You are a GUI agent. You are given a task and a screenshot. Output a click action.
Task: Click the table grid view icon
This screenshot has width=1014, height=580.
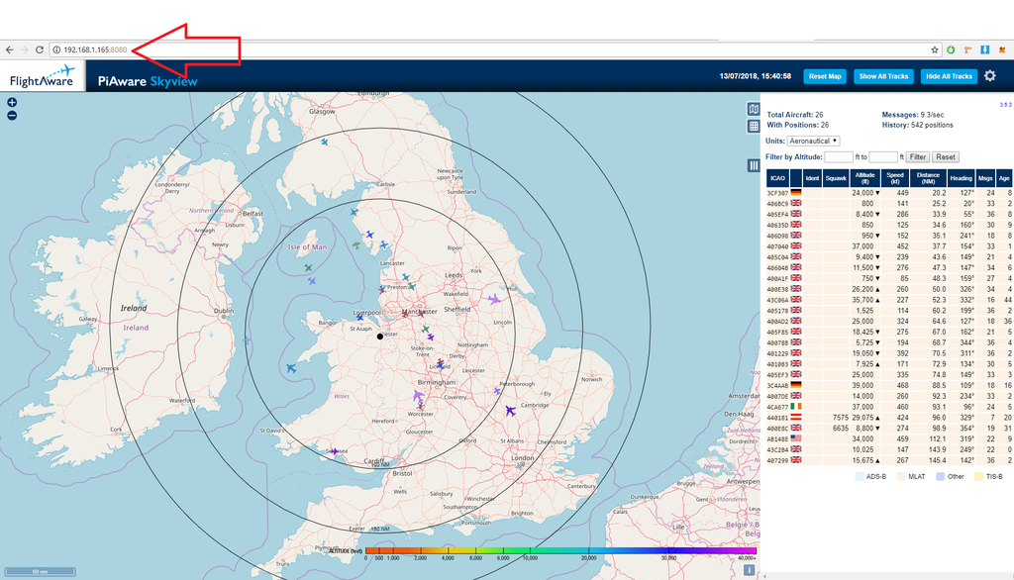(754, 127)
